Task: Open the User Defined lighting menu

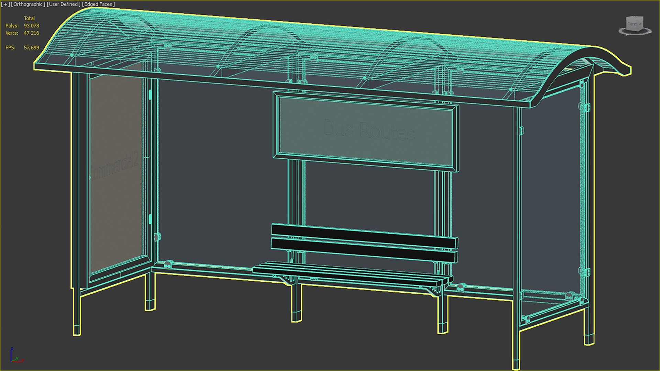Action: (64, 4)
